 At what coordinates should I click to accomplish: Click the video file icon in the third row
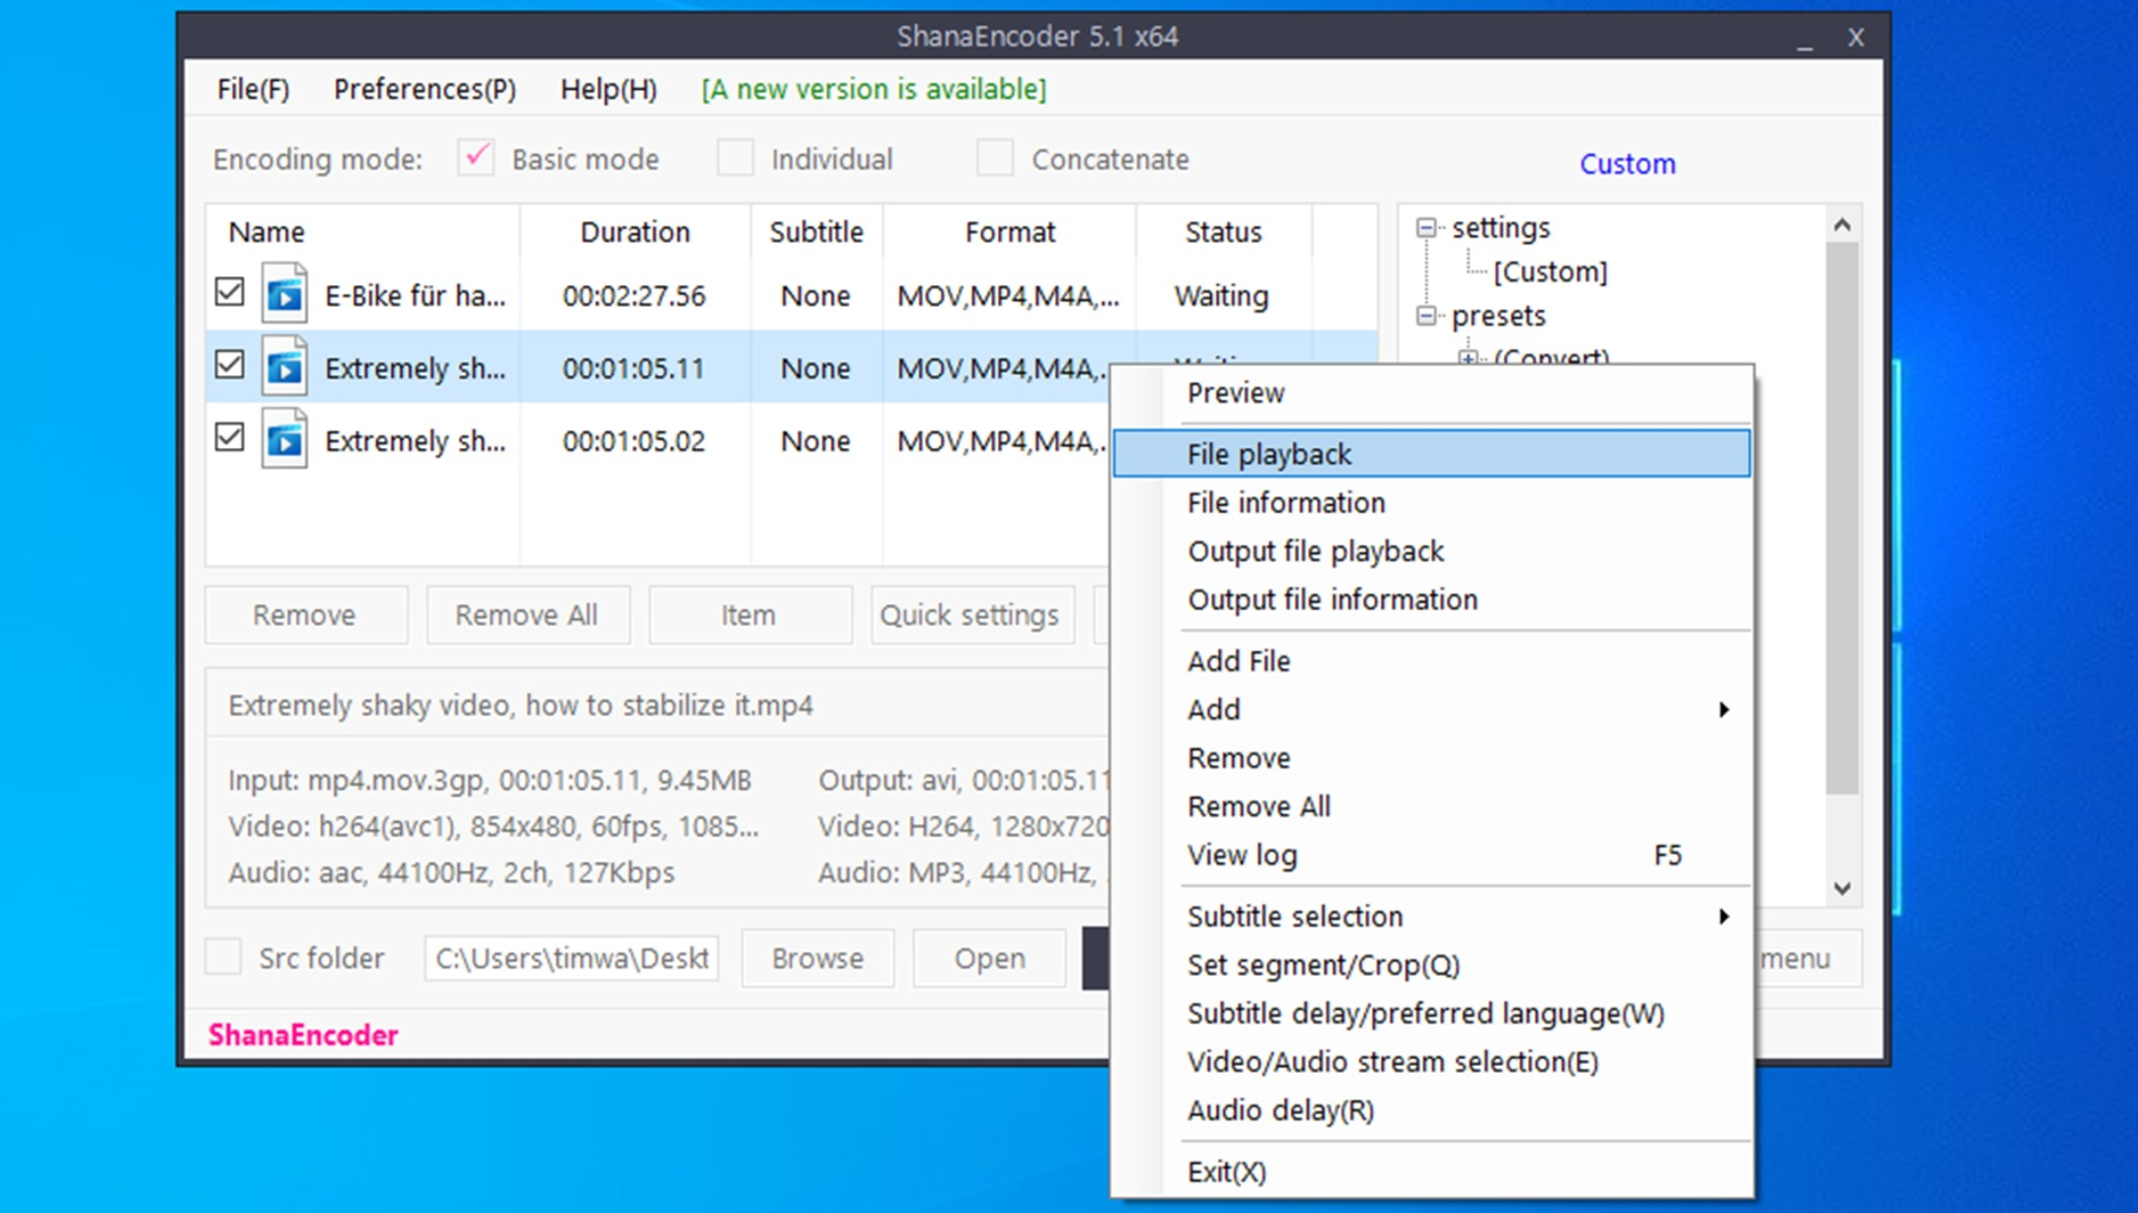pos(284,440)
